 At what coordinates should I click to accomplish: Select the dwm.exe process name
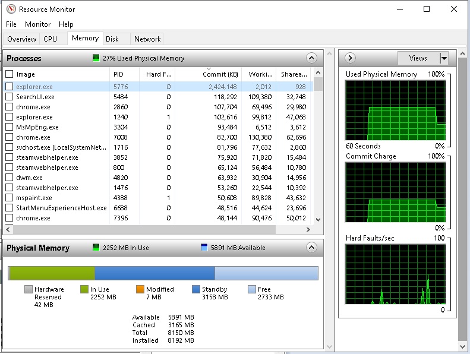click(x=29, y=178)
